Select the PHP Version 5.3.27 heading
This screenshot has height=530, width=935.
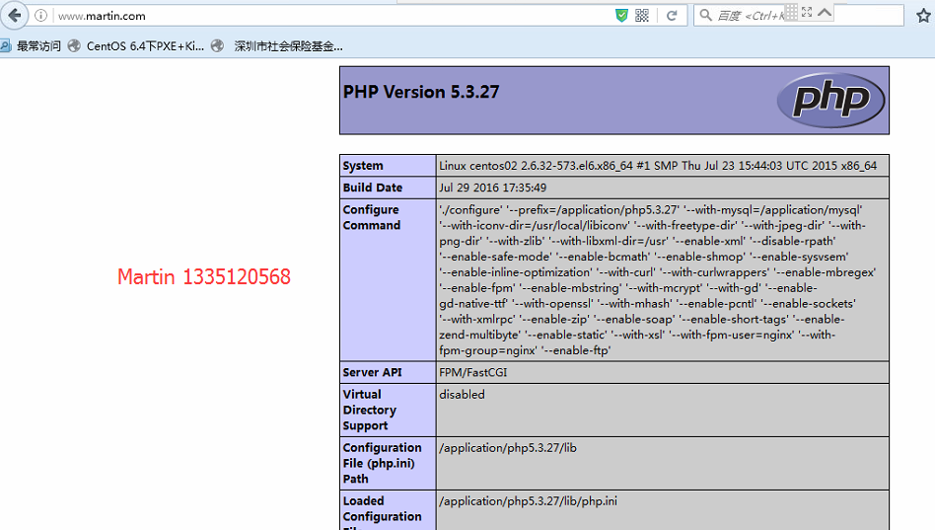point(421,92)
